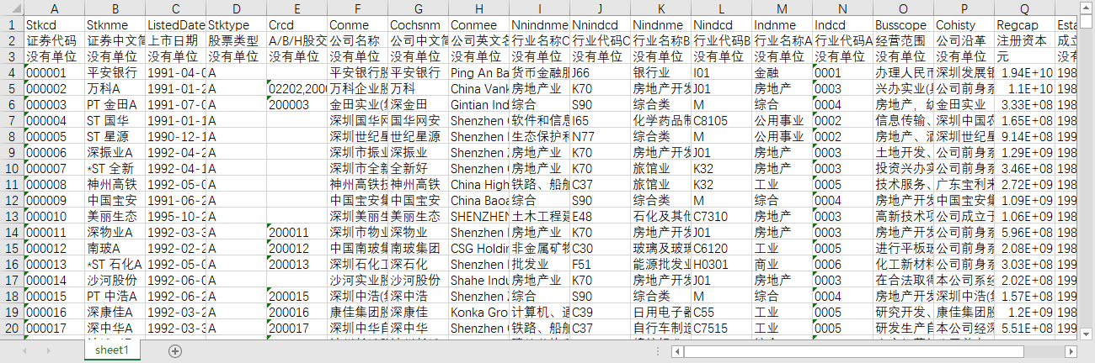
Task: Select column G header
Action: pos(418,8)
